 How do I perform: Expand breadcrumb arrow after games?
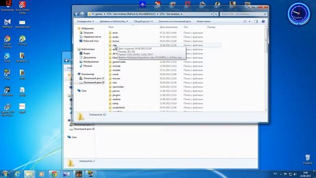click(104, 14)
